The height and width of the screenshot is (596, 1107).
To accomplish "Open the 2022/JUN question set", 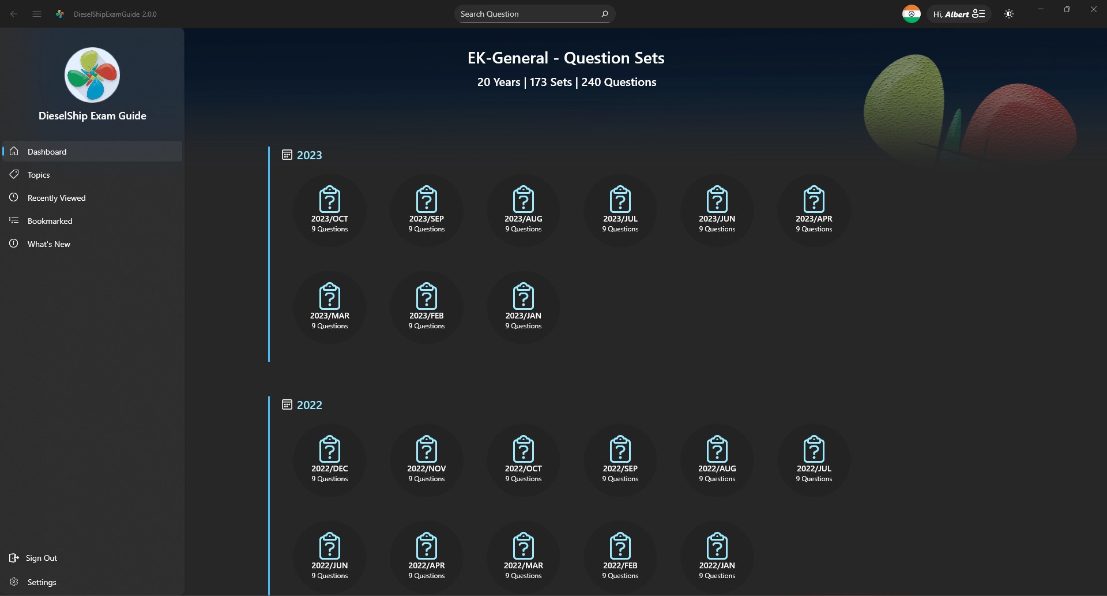I will click(330, 557).
